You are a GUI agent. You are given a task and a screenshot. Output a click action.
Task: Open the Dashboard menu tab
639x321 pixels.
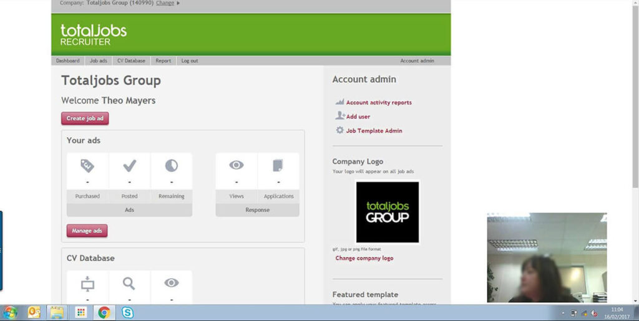click(67, 61)
